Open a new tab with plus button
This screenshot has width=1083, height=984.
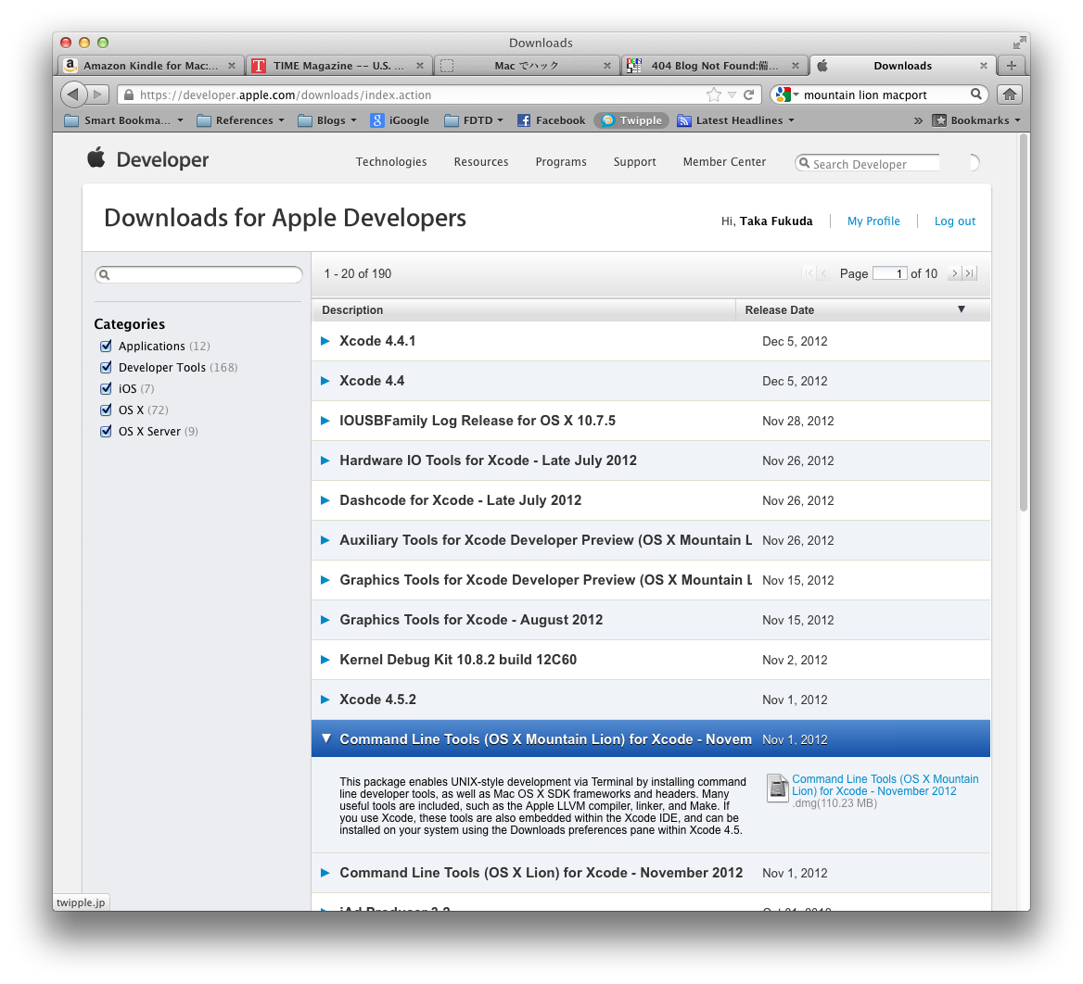(1012, 66)
